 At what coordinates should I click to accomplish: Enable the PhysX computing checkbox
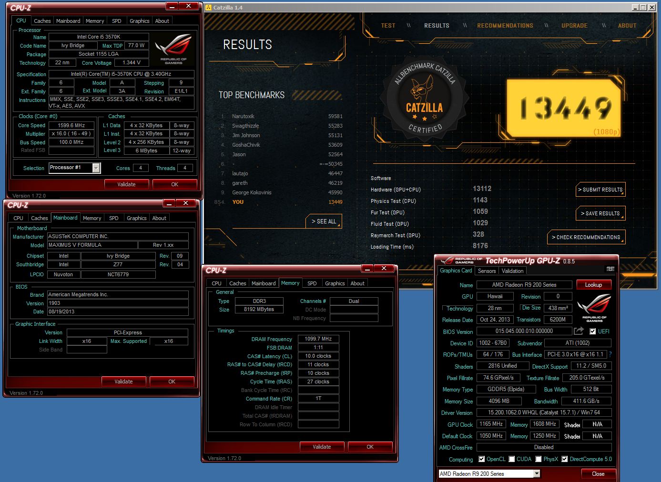(538, 459)
